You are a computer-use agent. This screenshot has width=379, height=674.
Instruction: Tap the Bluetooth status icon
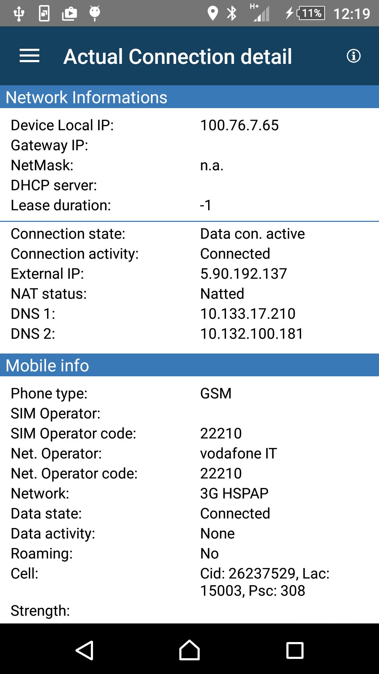point(232,13)
